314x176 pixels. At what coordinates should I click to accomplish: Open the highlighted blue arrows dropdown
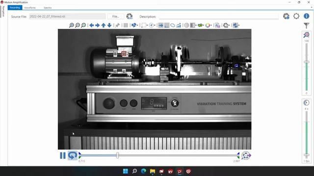pos(236,25)
